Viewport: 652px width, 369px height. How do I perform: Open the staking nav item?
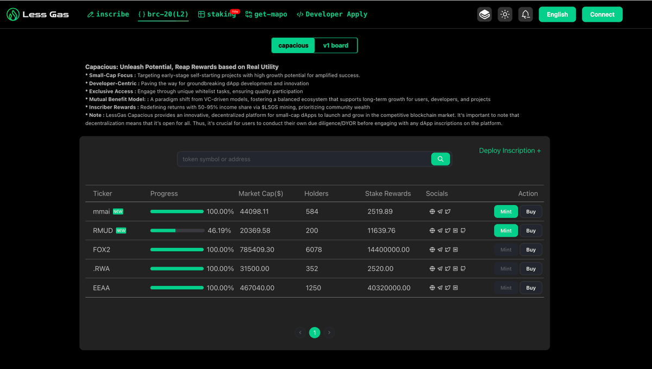pyautogui.click(x=217, y=14)
